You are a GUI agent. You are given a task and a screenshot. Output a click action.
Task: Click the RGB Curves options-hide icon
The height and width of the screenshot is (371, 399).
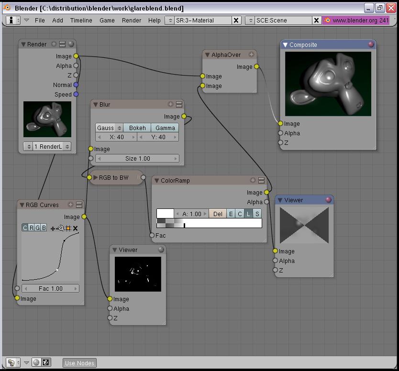click(x=79, y=205)
